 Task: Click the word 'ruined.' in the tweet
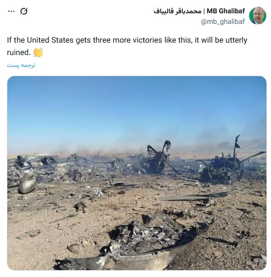pyautogui.click(x=19, y=52)
